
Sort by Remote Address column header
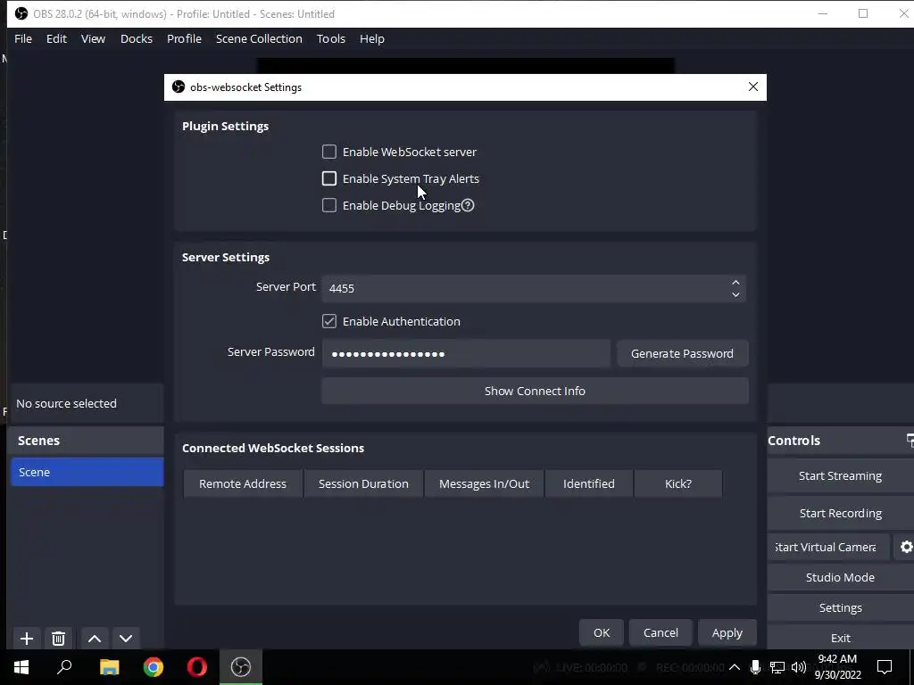click(x=243, y=483)
